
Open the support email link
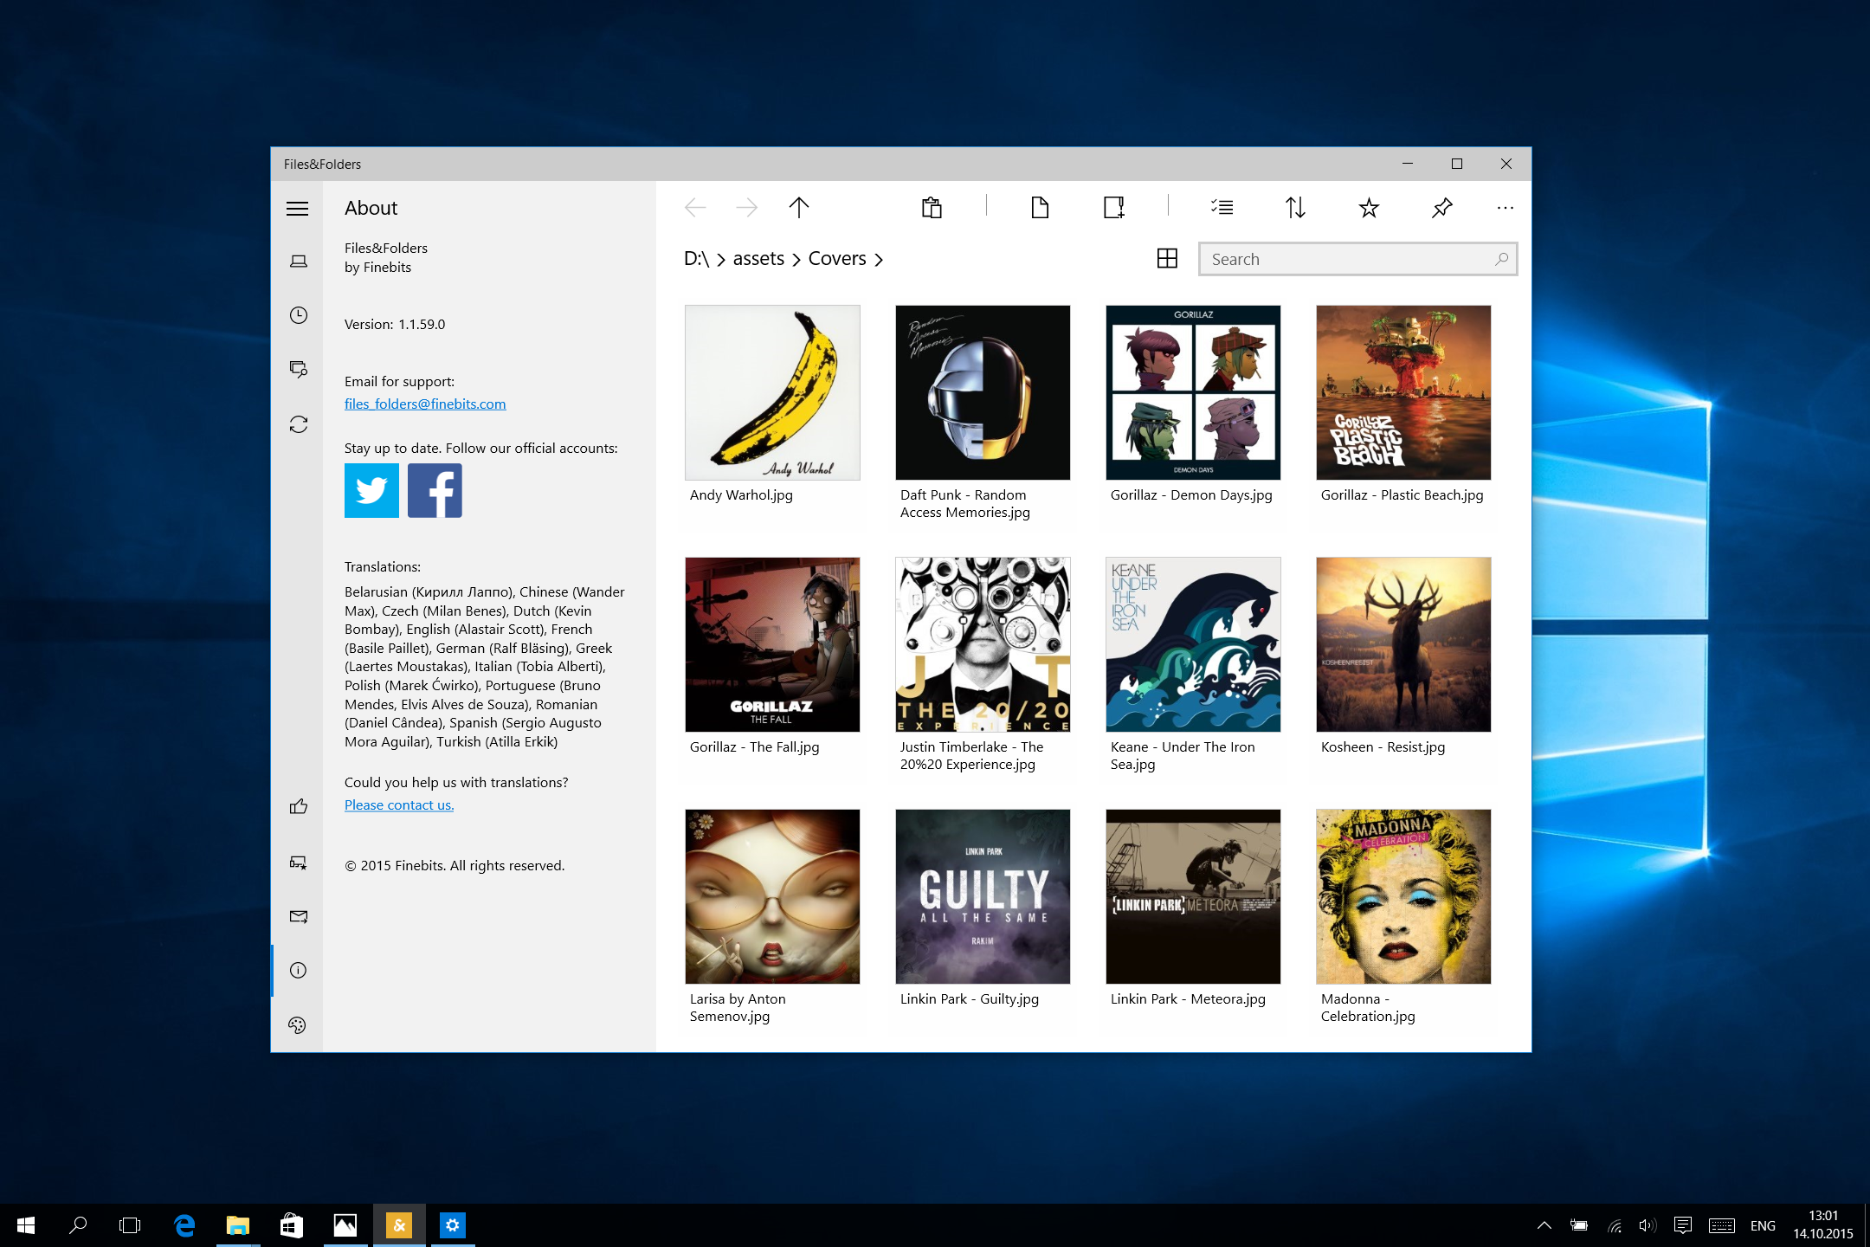point(425,404)
